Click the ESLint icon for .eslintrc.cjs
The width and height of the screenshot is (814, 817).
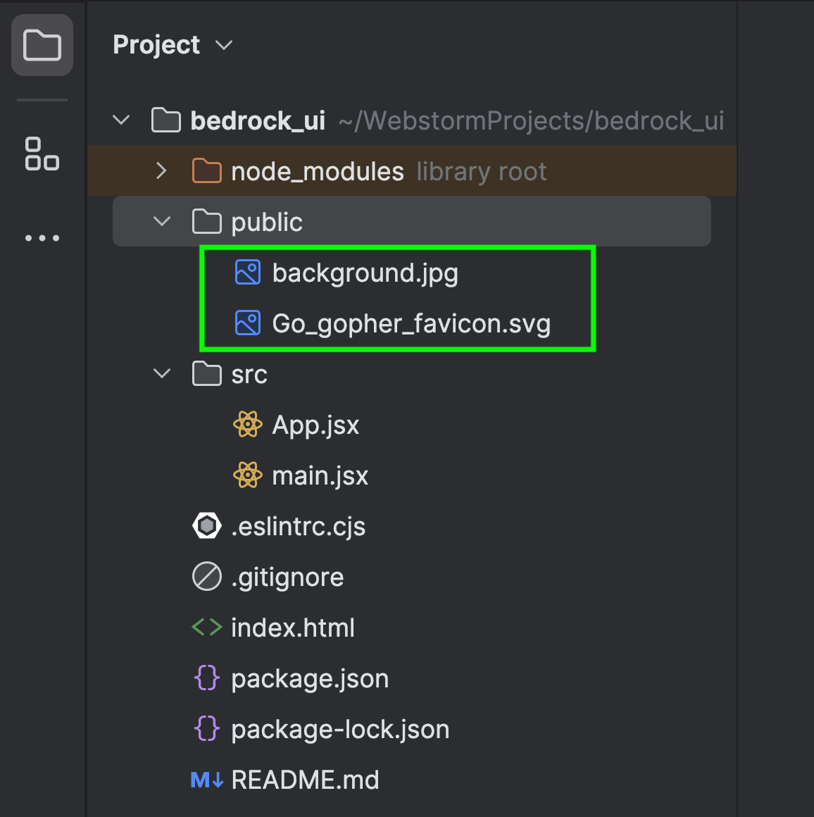click(207, 526)
